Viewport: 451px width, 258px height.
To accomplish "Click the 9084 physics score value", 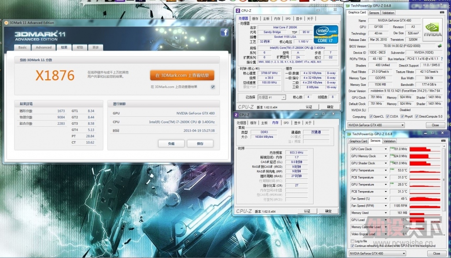I will tap(61, 118).
